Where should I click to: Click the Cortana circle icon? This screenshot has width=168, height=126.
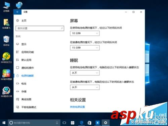click(11, 123)
